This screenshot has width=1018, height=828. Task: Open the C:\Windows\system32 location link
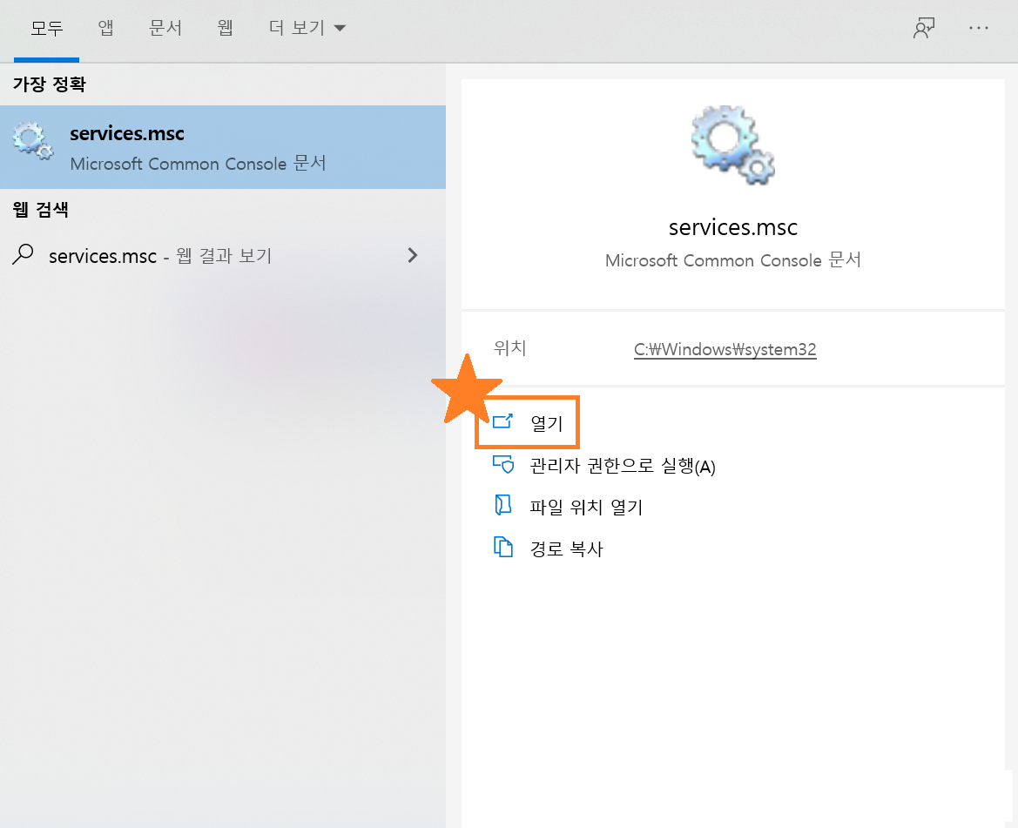725,349
